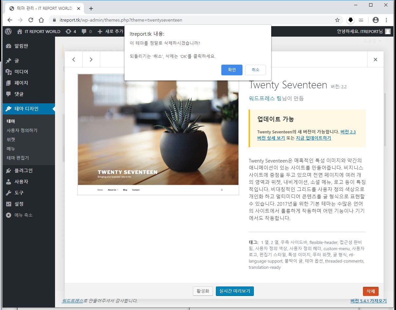Viewport: 396px width, 310px height.
Task: Confirm deletion with 확인 button
Action: [232, 70]
